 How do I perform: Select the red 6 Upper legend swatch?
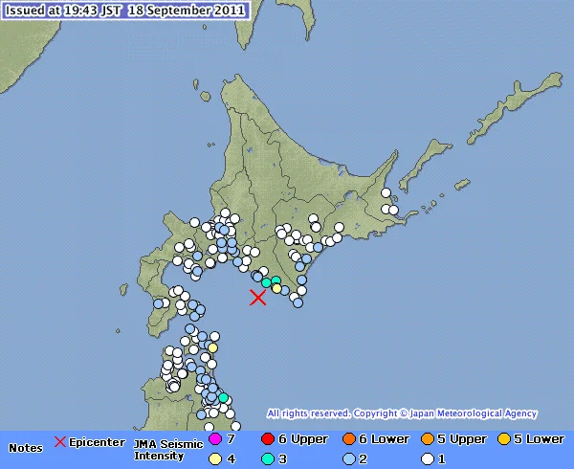pyautogui.click(x=268, y=438)
